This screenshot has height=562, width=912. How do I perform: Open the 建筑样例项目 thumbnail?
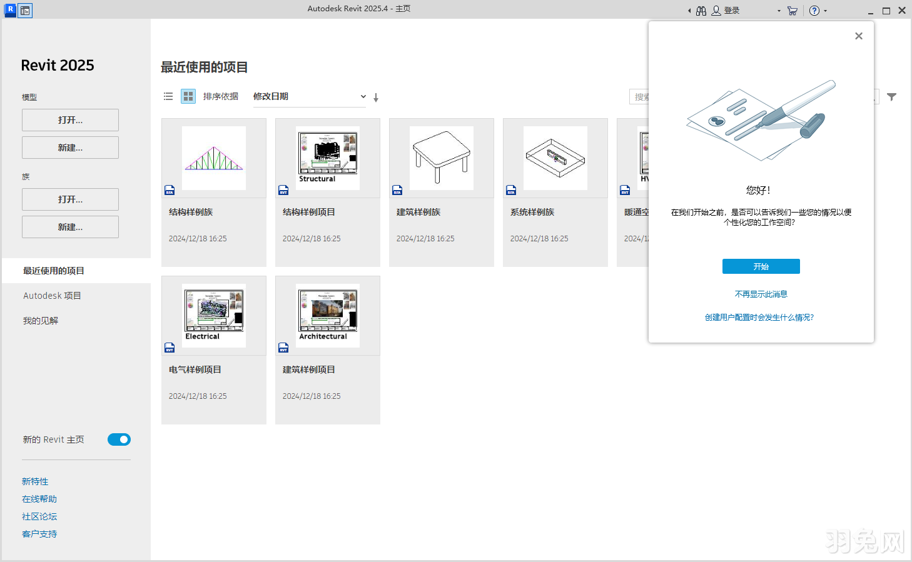tap(327, 316)
